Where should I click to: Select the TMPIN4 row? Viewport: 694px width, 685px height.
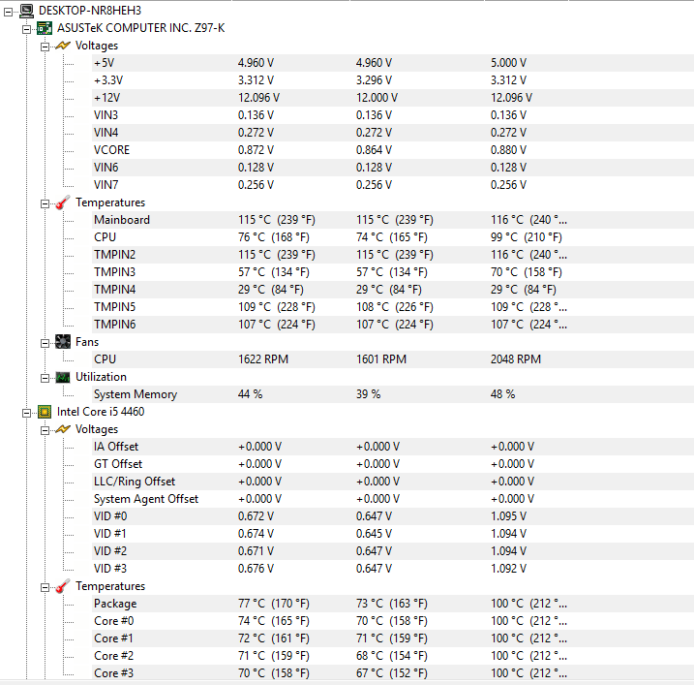[x=393, y=290]
